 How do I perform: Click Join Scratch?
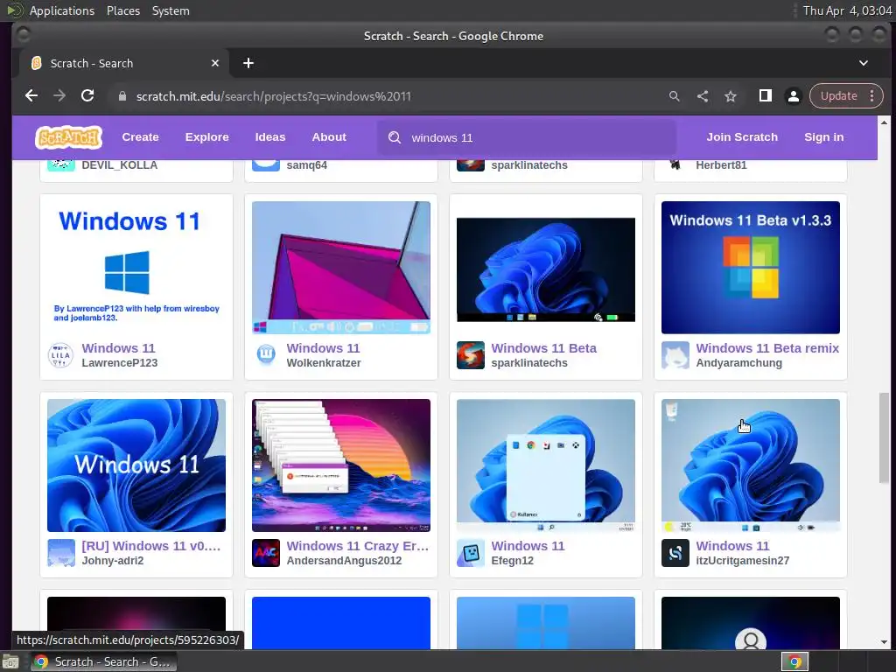(x=742, y=137)
